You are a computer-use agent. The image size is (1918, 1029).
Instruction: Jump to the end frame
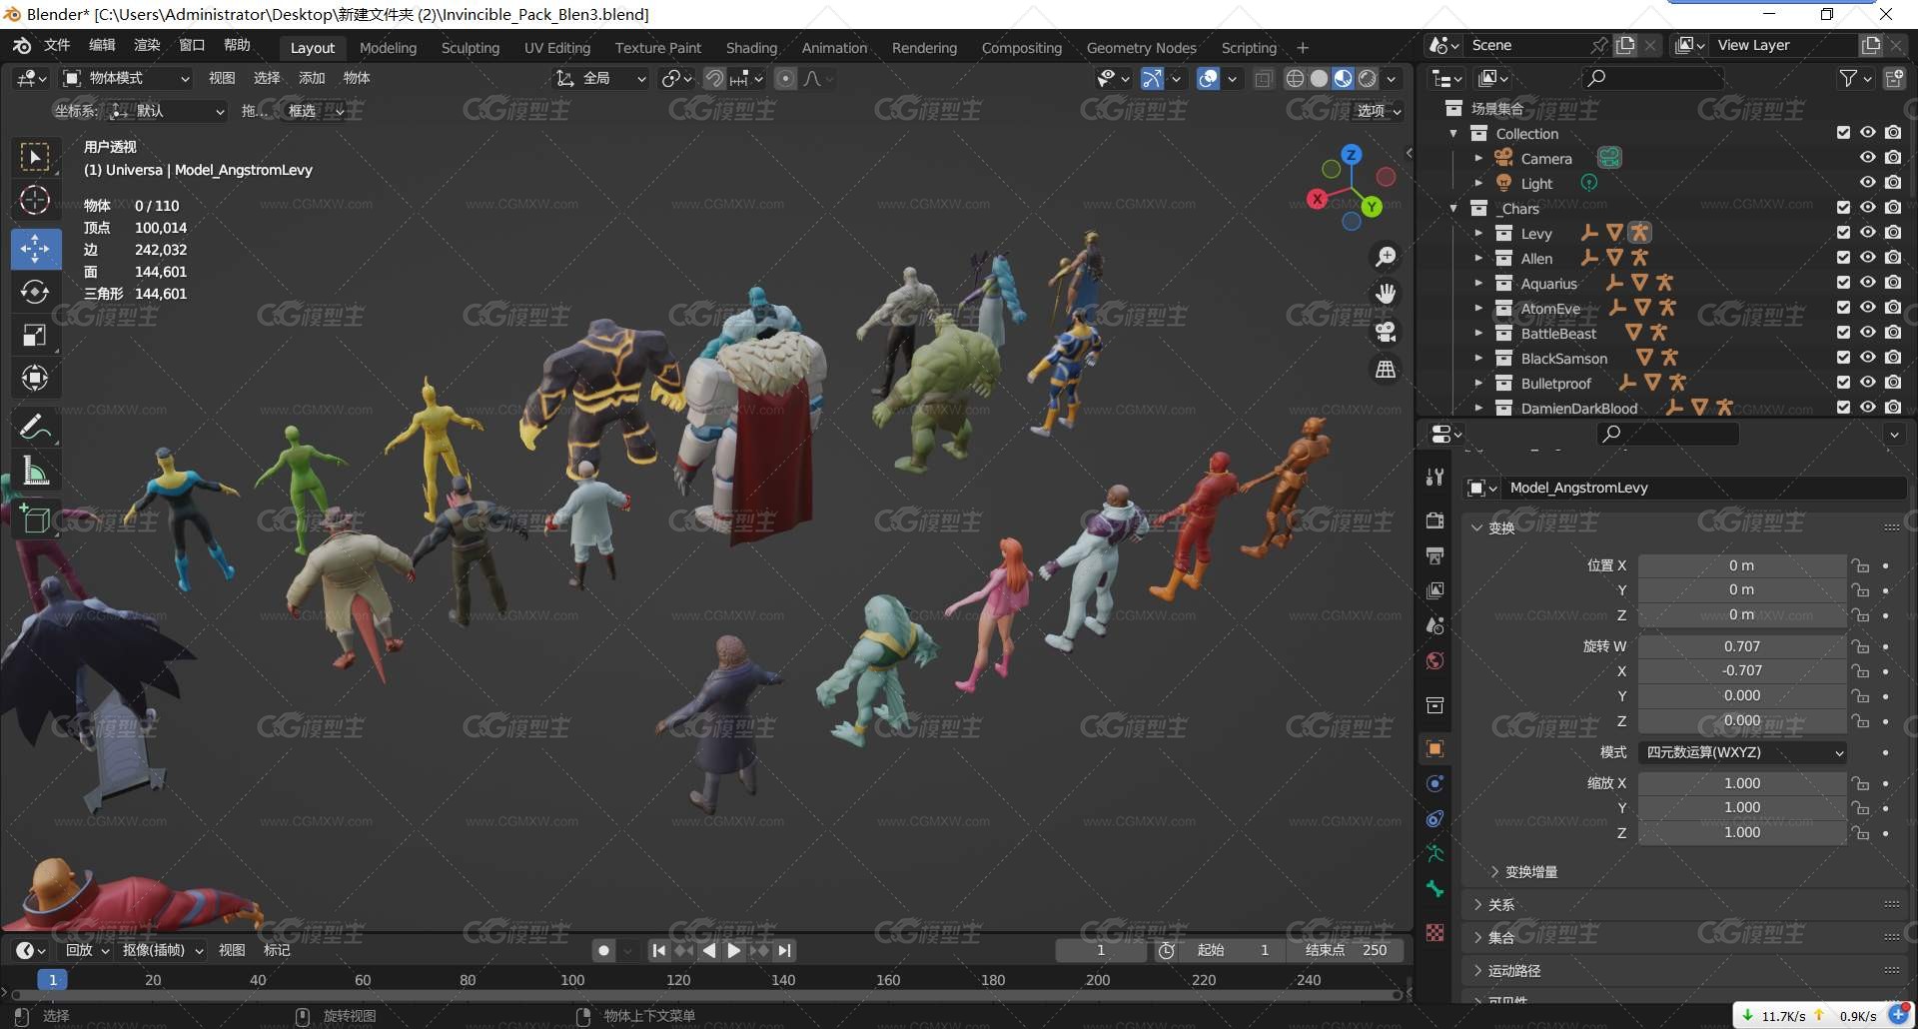point(785,950)
